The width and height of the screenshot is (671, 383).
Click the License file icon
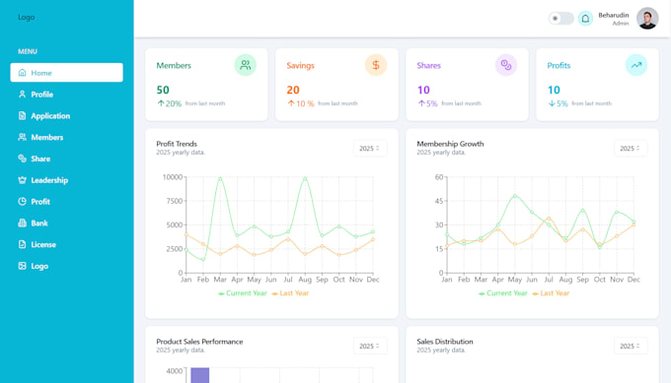tap(23, 244)
